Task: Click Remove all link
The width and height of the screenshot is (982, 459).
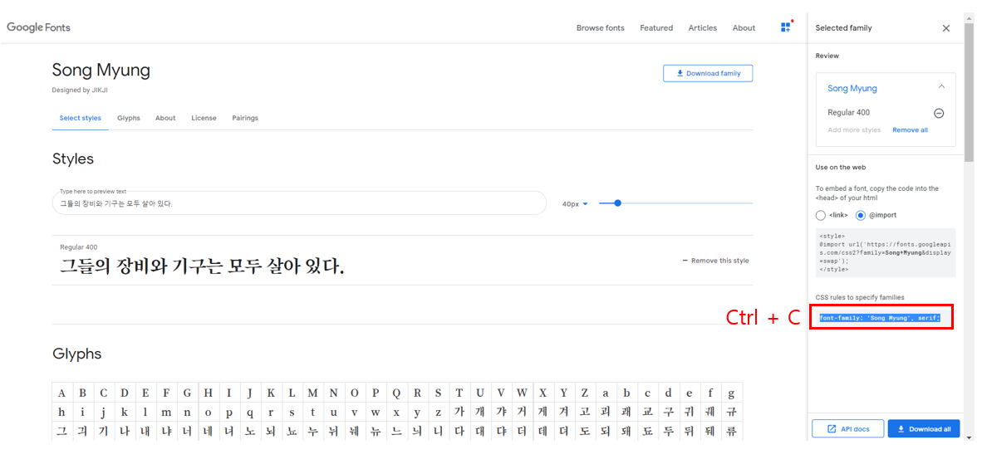Action: pyautogui.click(x=910, y=130)
